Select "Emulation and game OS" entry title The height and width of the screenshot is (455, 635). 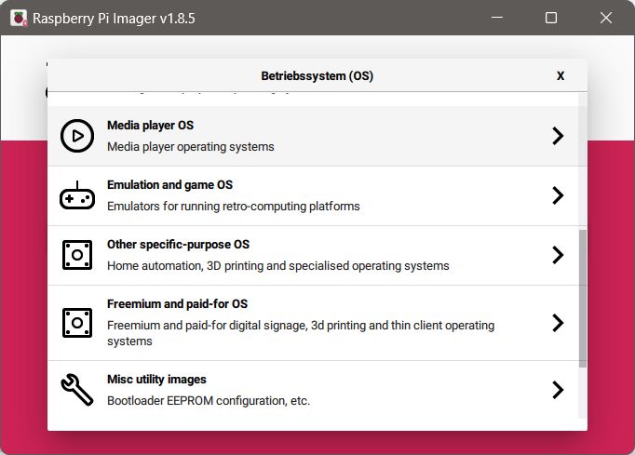(169, 185)
